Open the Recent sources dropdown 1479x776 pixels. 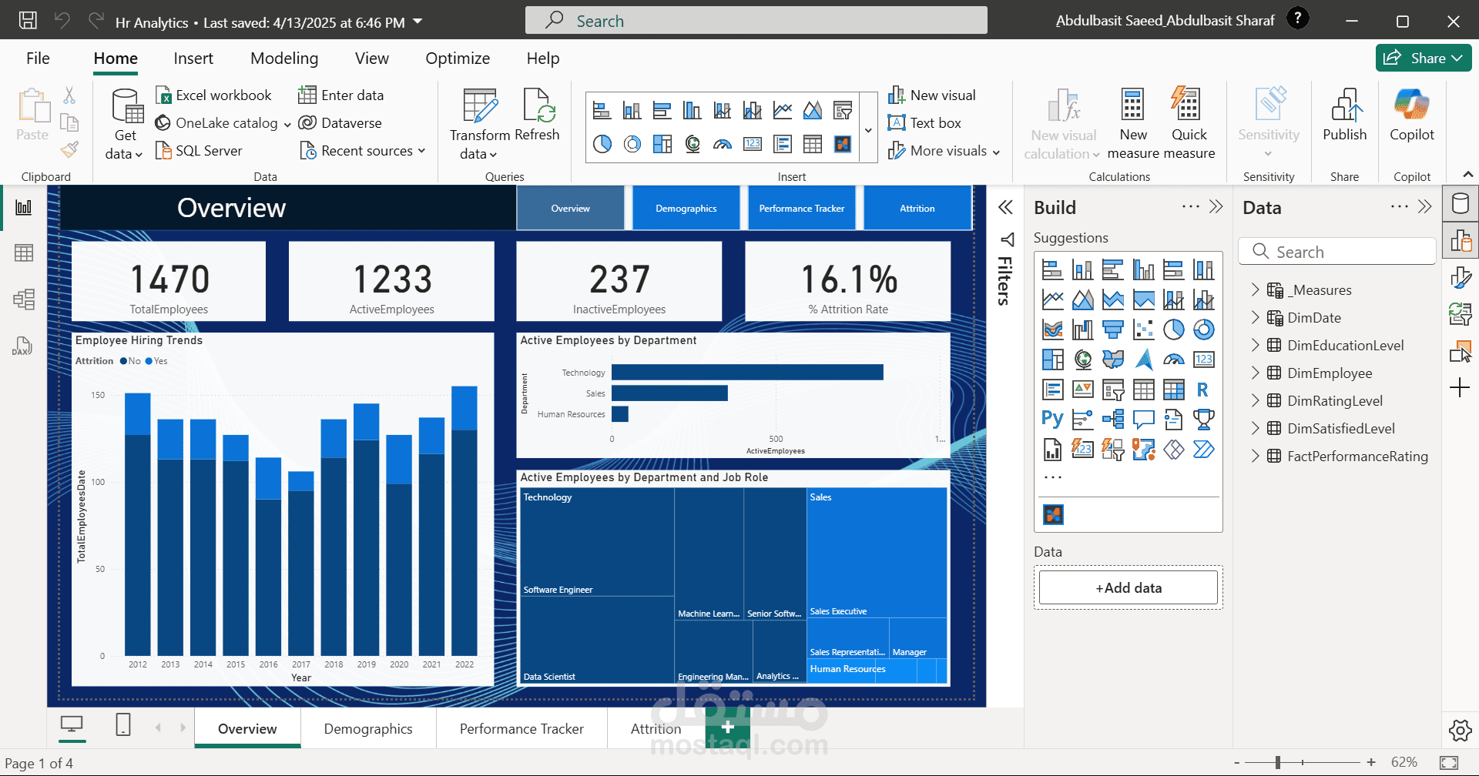[363, 151]
